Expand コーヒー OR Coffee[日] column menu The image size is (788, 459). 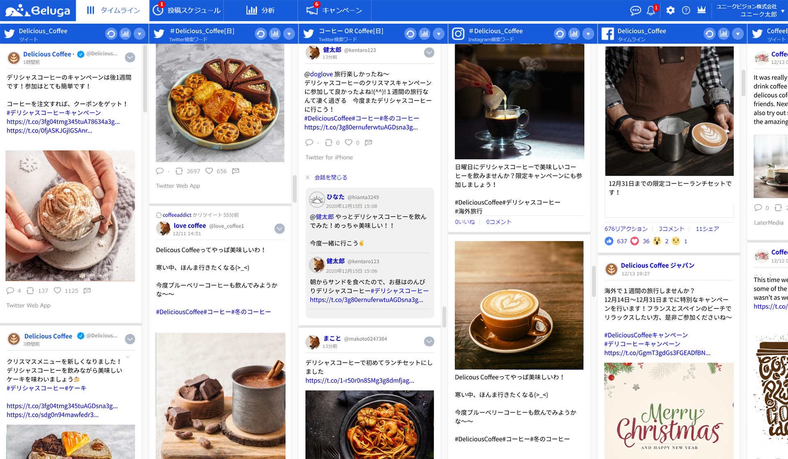[439, 34]
